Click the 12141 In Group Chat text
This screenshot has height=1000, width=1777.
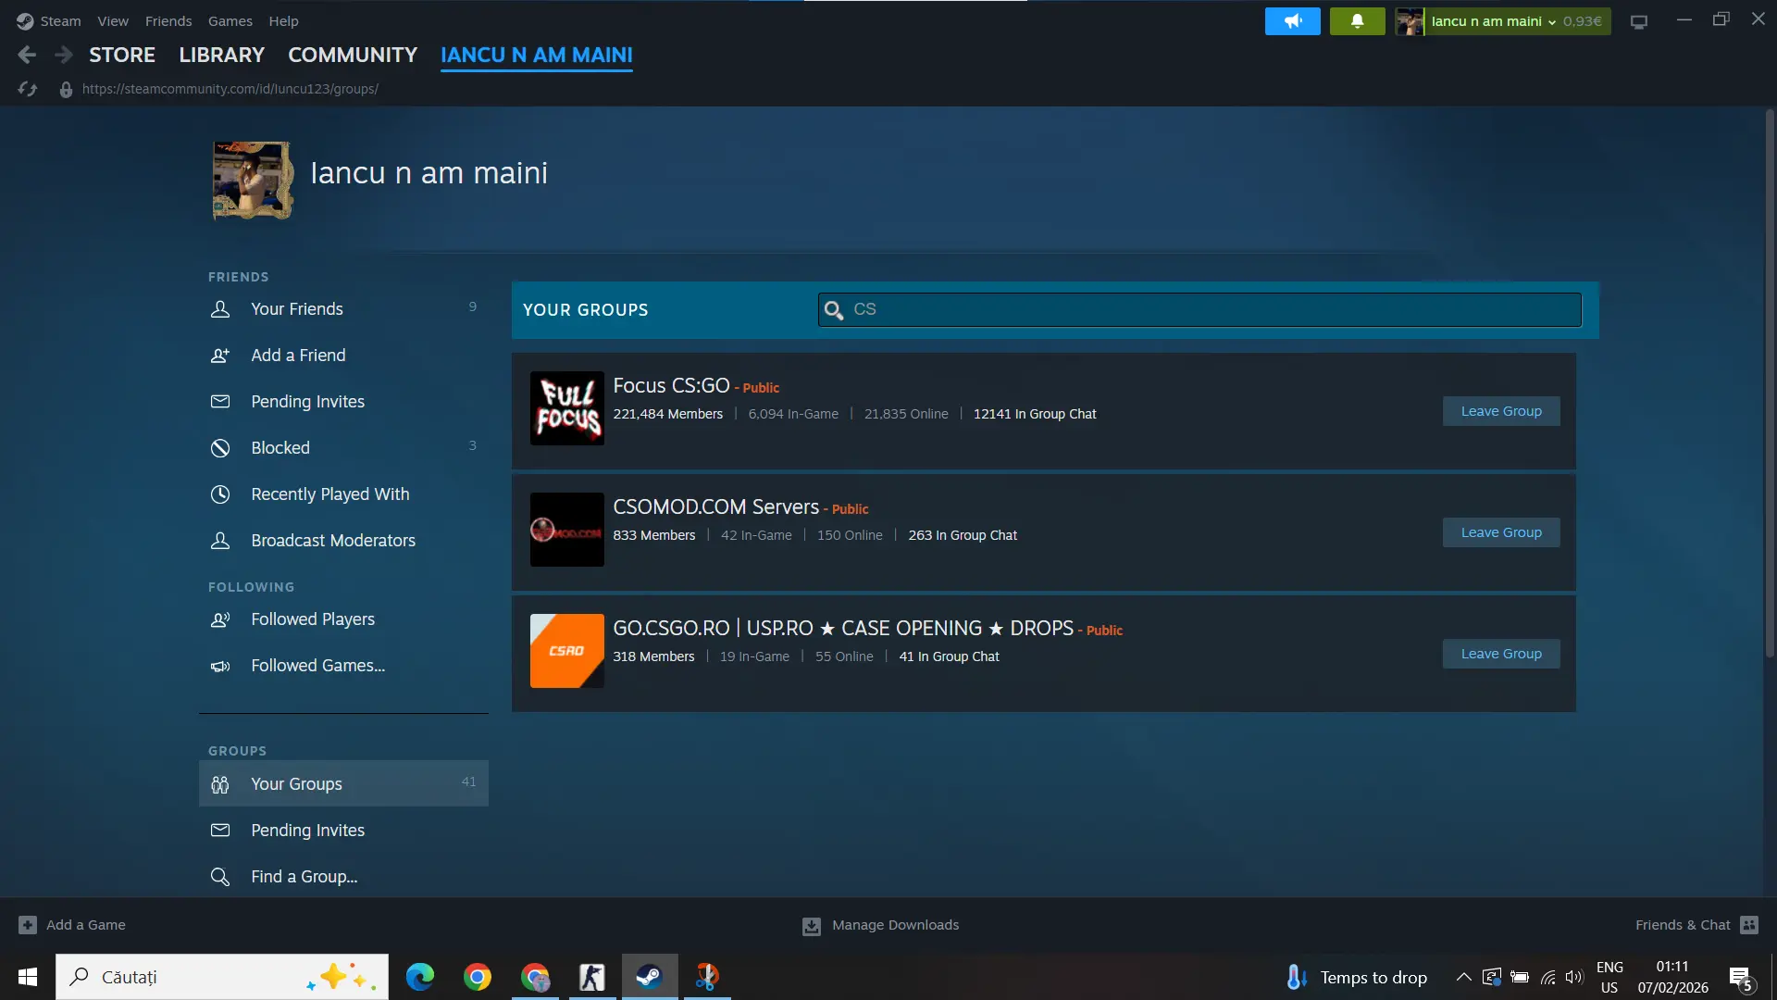(1035, 414)
